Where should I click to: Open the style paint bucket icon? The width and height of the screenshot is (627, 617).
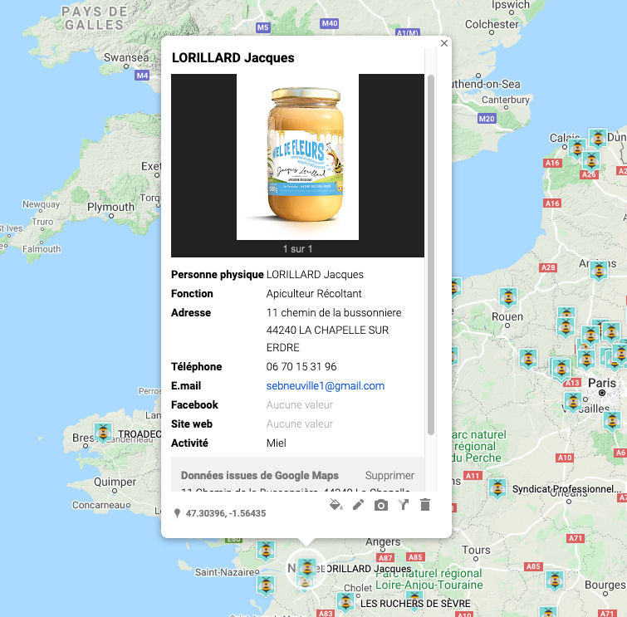pyautogui.click(x=336, y=505)
